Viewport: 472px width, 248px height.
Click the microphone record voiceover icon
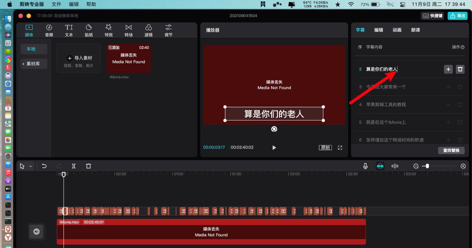pos(365,166)
